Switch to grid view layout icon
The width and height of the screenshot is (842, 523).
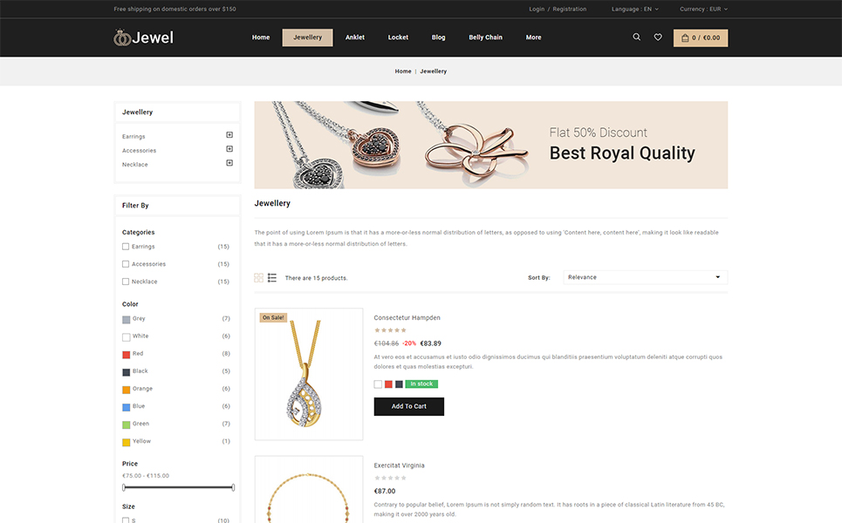click(x=259, y=277)
